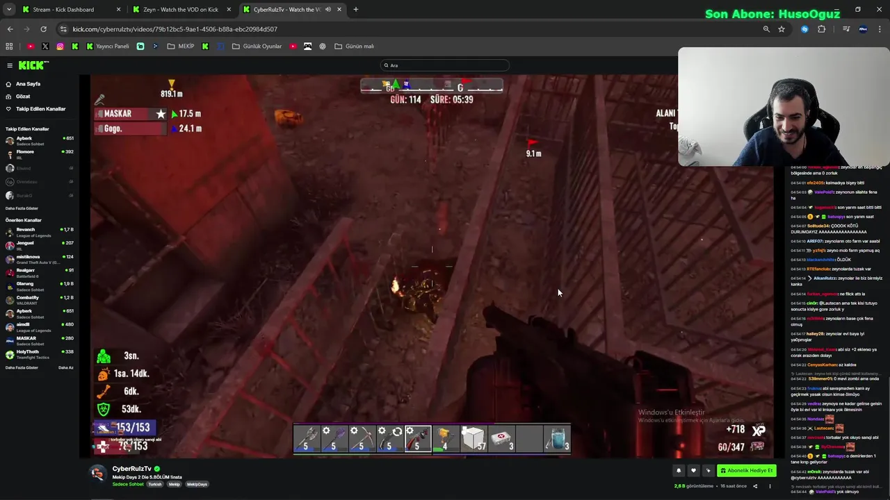The height and width of the screenshot is (500, 890).
Task: Open Gözat in sidebar
Action: [23, 97]
